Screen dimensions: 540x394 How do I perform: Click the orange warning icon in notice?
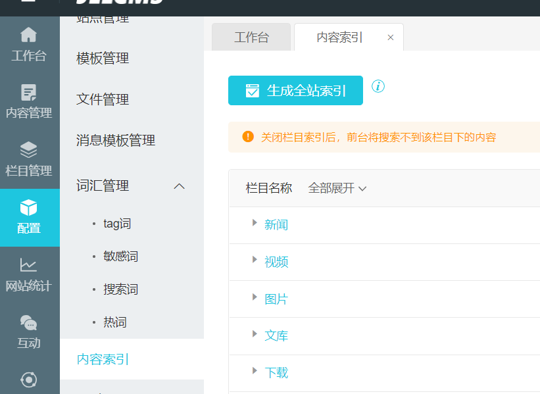pos(248,137)
